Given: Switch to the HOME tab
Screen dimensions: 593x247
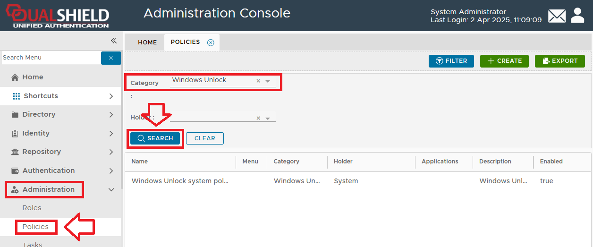Looking at the screenshot, I should coord(147,43).
